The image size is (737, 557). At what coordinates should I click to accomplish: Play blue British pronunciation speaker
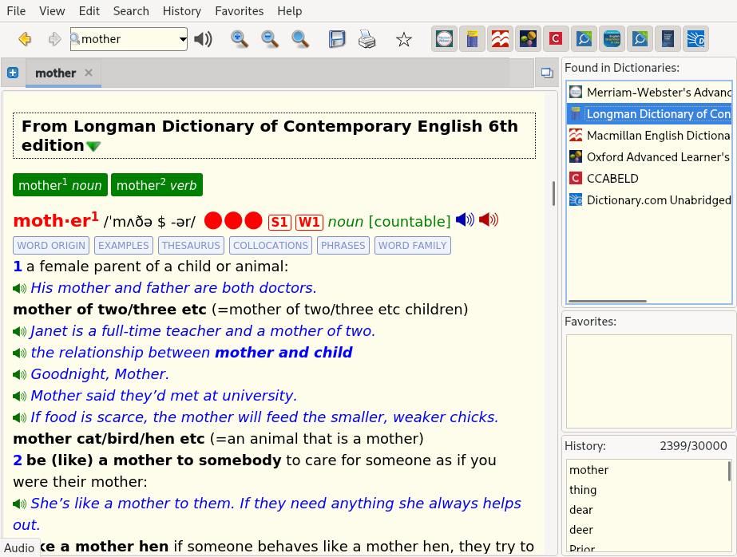point(466,219)
